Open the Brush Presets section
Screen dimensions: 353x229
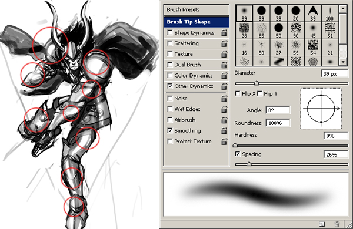(x=197, y=9)
